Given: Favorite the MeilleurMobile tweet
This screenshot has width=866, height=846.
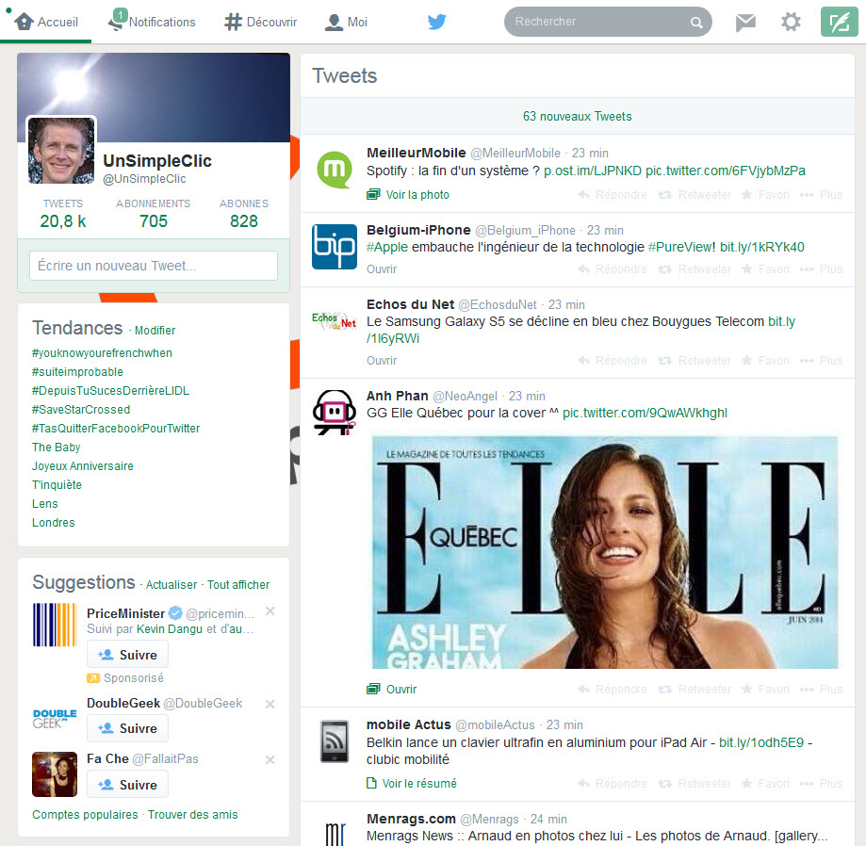Looking at the screenshot, I should click(x=765, y=194).
